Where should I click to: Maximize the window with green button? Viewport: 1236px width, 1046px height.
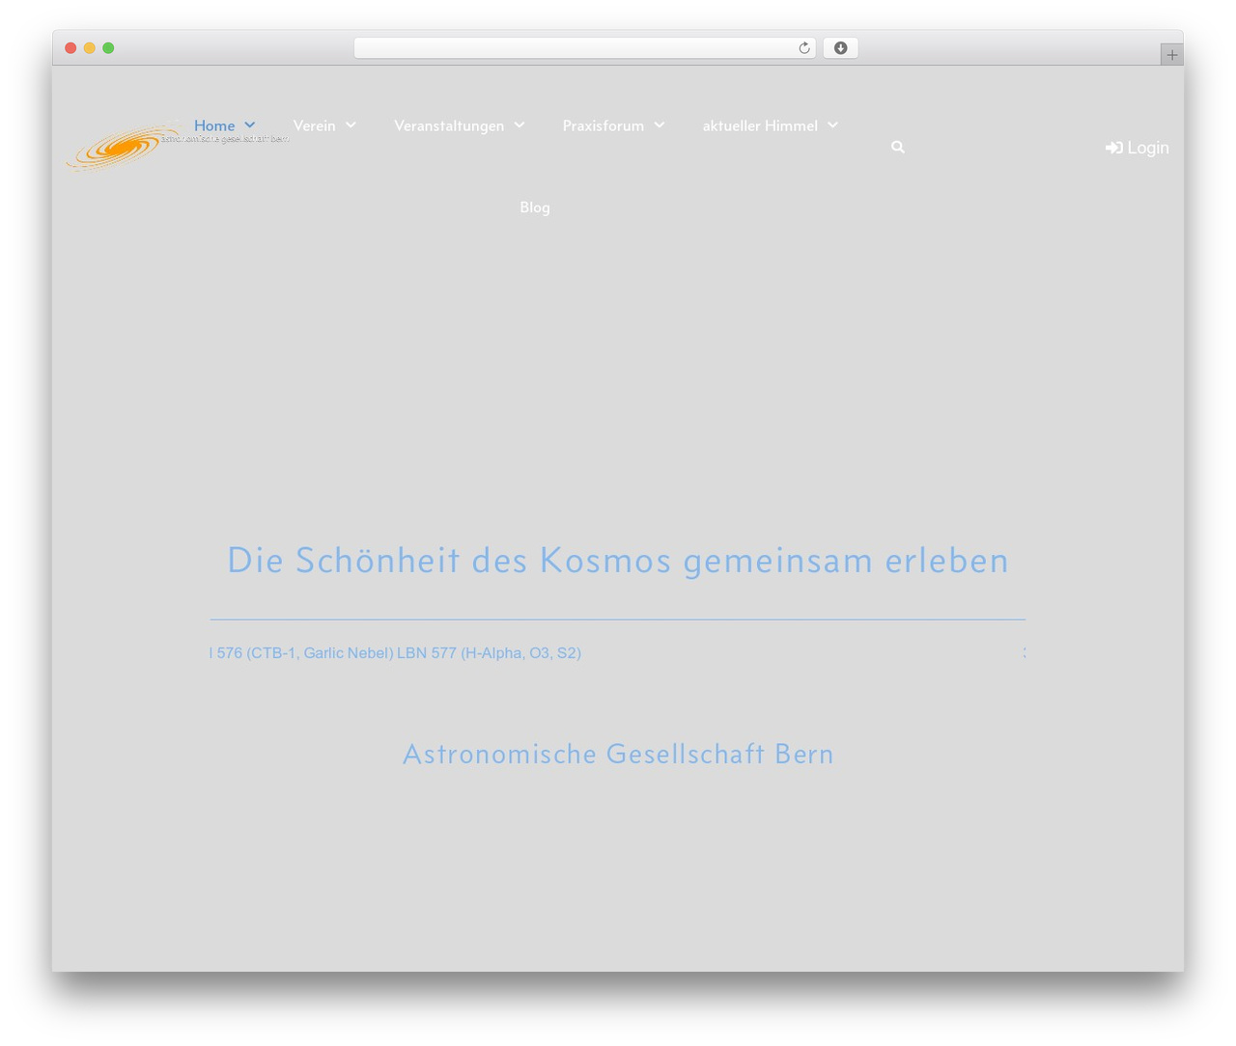108,48
